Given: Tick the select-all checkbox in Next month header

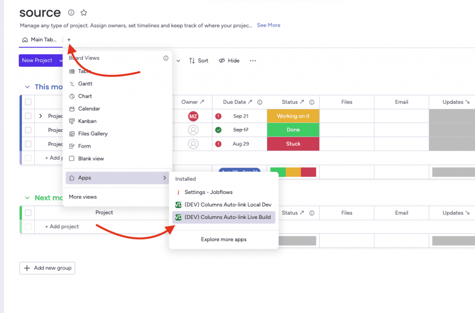Looking at the screenshot, I should point(28,213).
